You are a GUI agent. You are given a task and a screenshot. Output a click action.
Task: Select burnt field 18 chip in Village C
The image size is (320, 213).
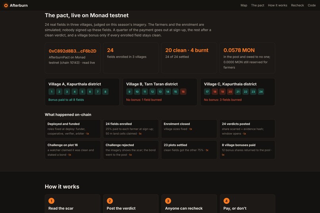[215, 92]
